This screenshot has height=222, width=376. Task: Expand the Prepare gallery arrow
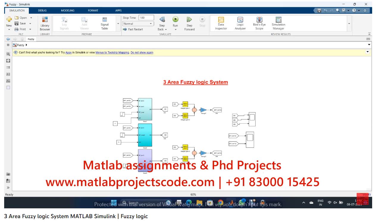click(118, 23)
